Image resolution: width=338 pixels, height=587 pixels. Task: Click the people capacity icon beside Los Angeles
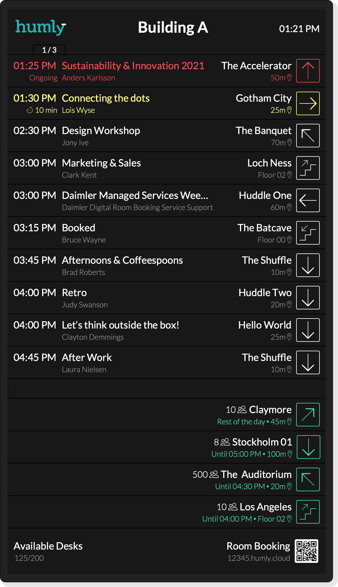click(x=233, y=507)
